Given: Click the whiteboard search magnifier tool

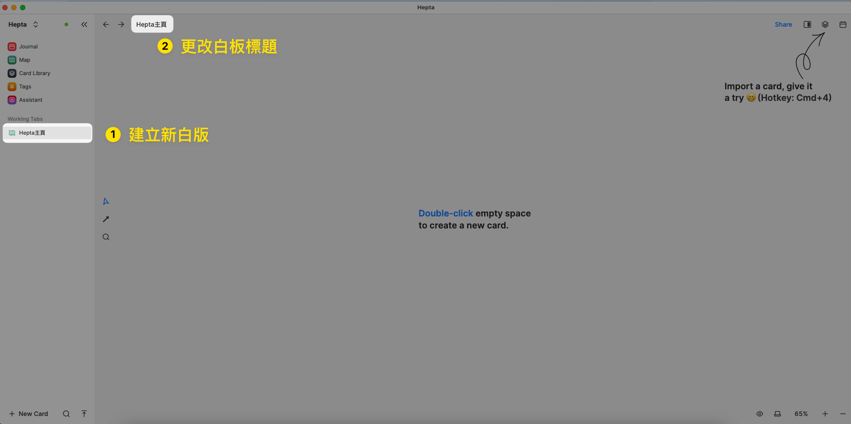Looking at the screenshot, I should coord(106,237).
